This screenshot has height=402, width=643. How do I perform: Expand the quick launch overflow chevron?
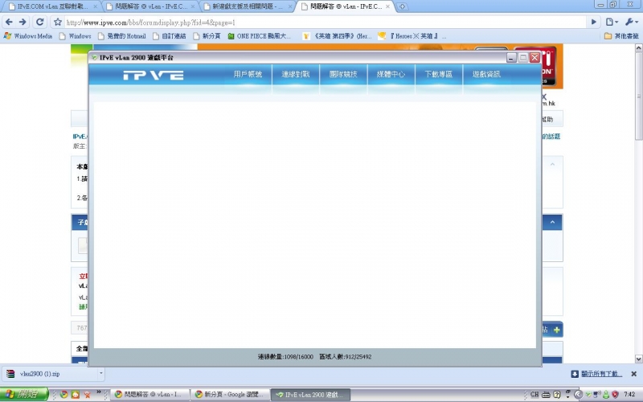(x=99, y=392)
